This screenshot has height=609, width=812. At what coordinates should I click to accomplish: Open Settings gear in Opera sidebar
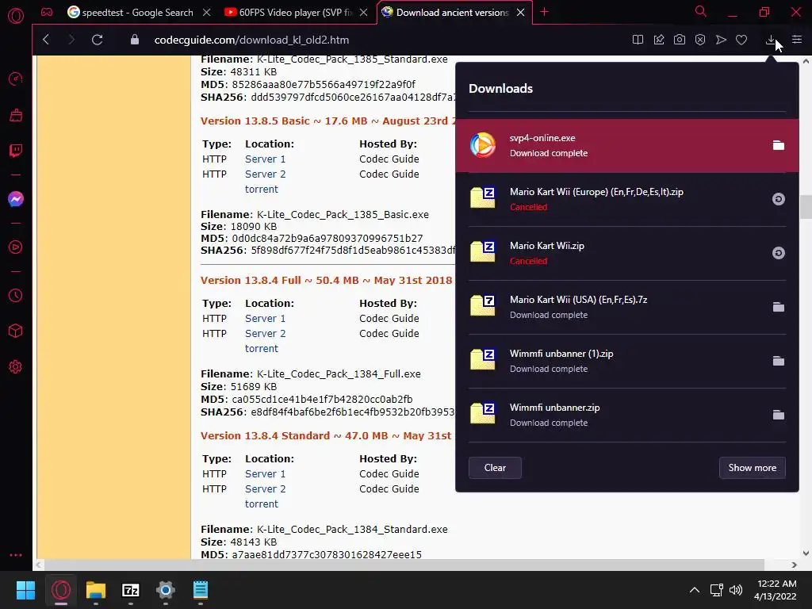[x=16, y=366]
